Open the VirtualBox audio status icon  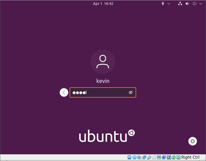[139, 157]
